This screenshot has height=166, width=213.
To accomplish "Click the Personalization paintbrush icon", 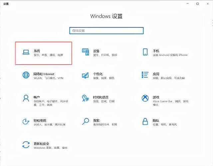I will [x=85, y=75].
